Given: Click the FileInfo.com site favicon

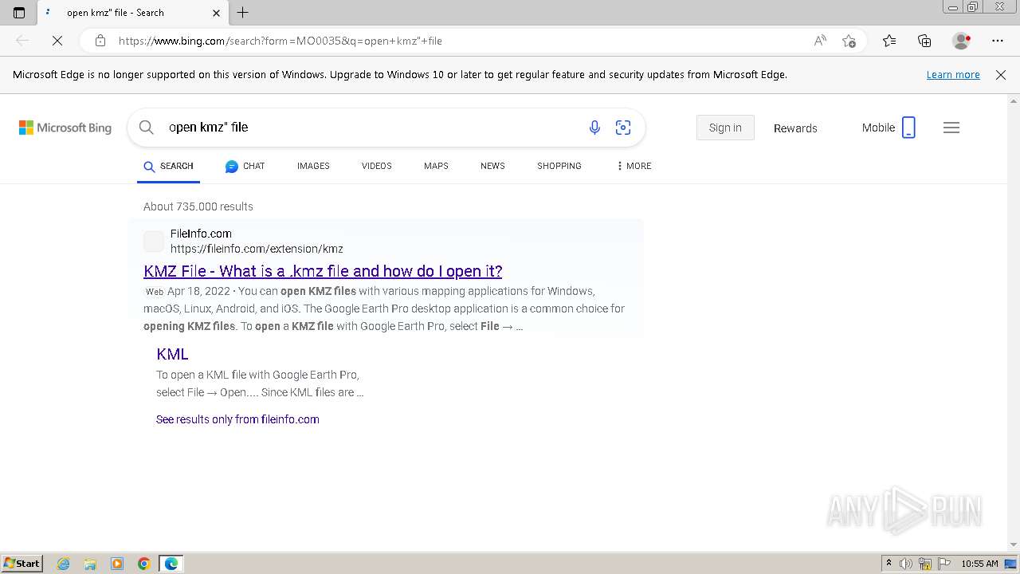Looking at the screenshot, I should [x=154, y=241].
